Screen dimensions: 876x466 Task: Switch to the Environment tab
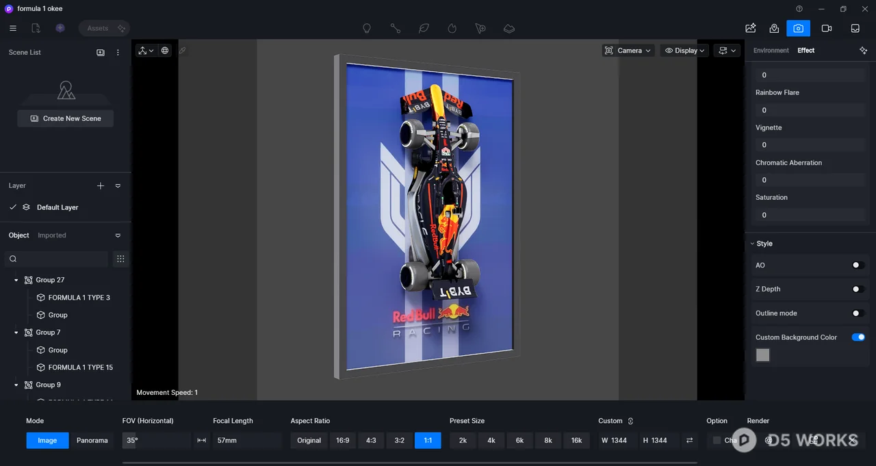click(x=771, y=51)
